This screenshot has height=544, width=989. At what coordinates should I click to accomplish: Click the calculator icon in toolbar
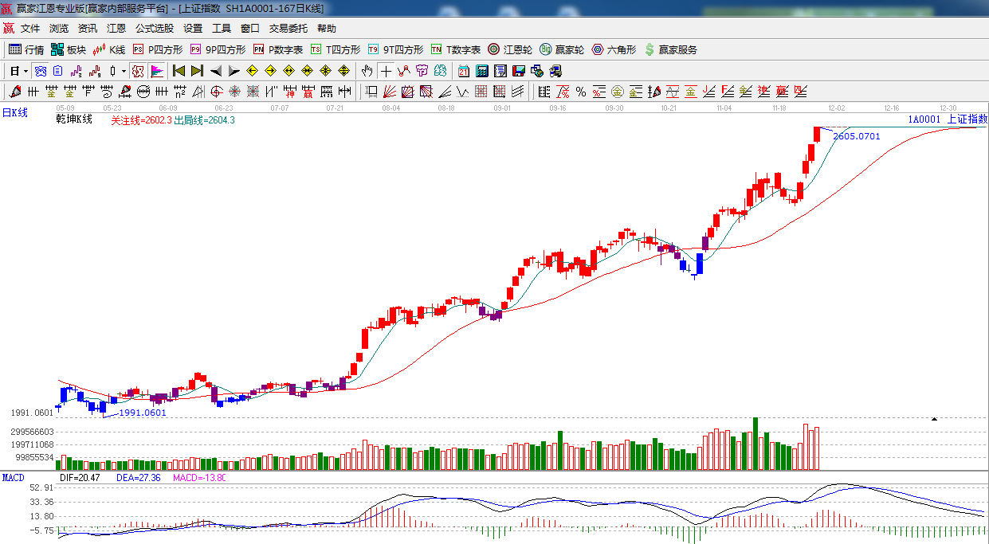coord(481,71)
